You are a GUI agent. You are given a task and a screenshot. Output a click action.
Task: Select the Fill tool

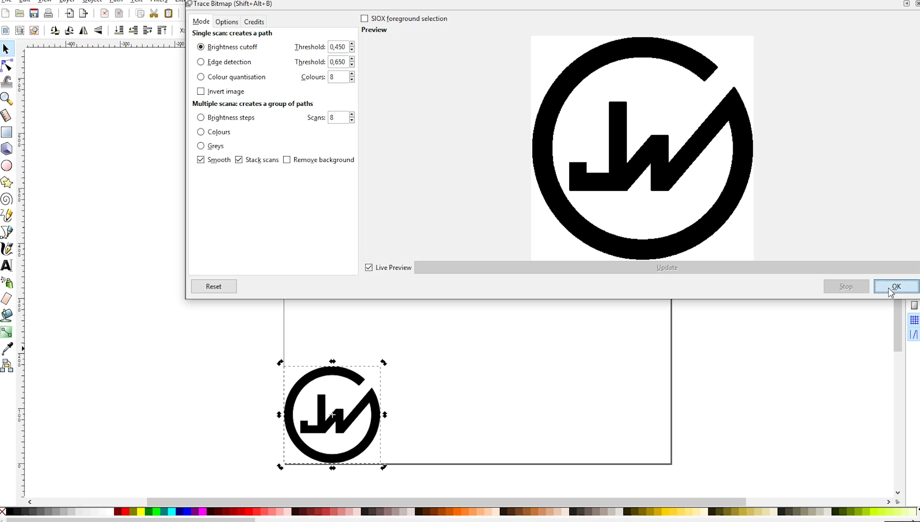pyautogui.click(x=8, y=314)
